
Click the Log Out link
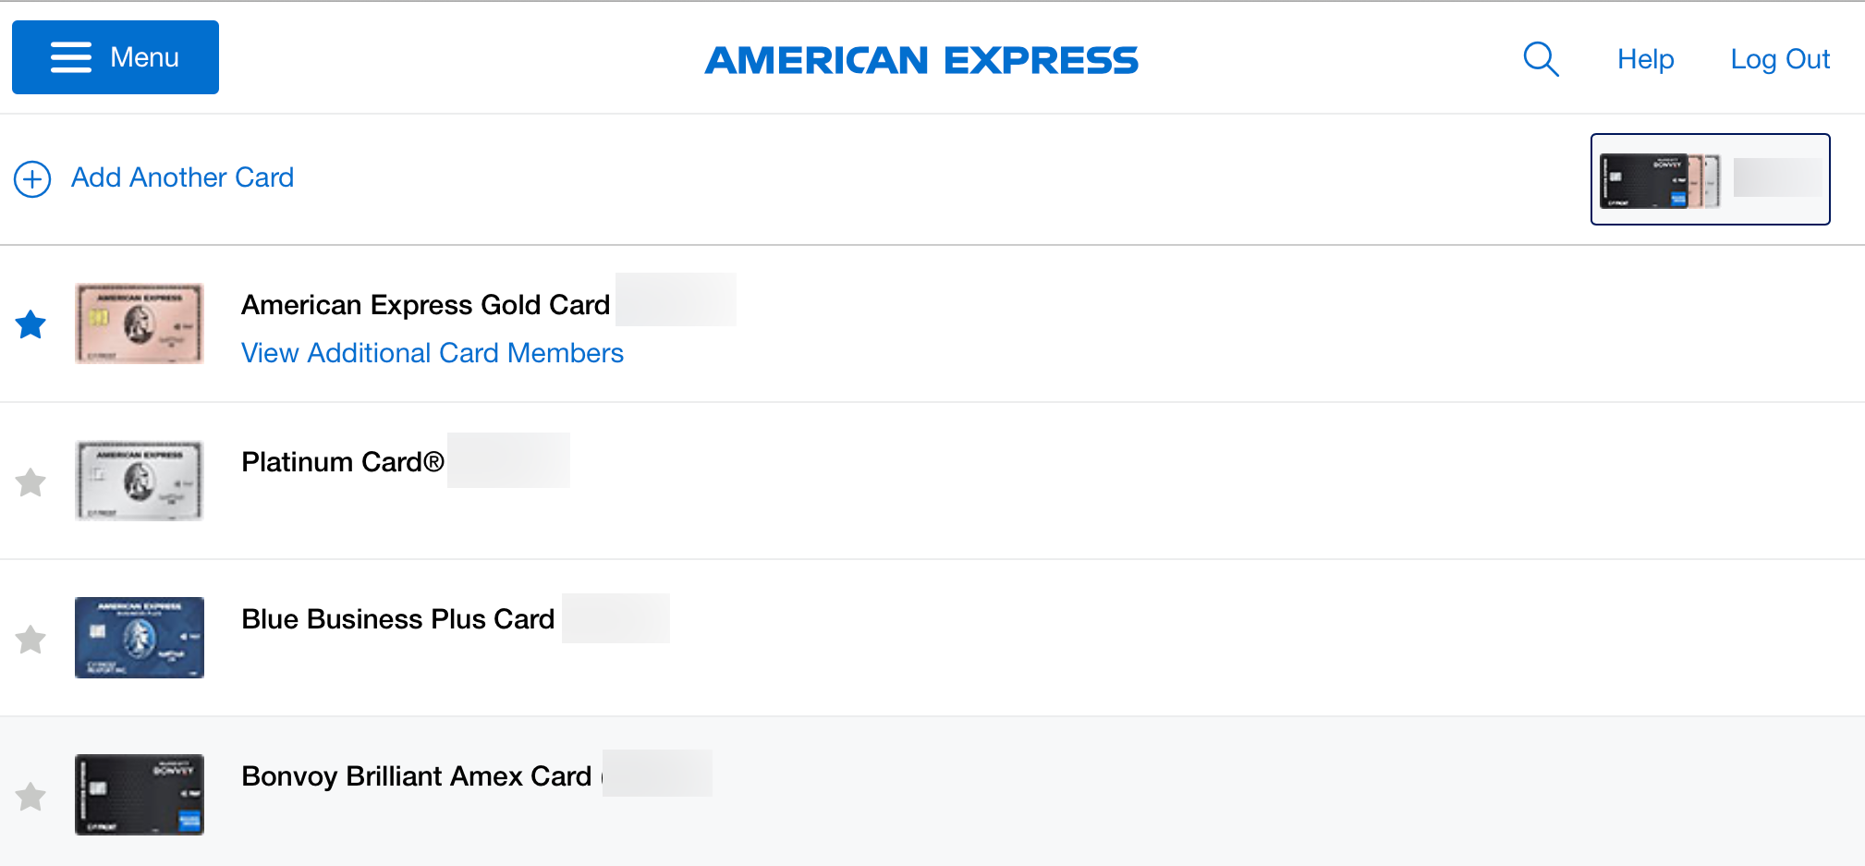tap(1779, 58)
